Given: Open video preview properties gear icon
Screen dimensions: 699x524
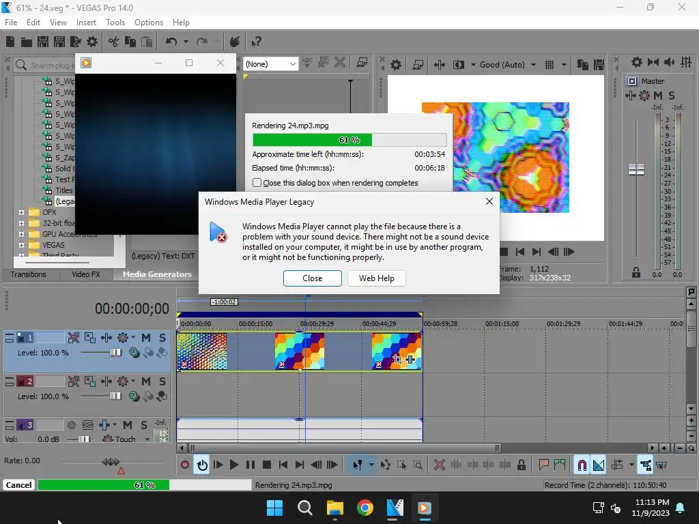Looking at the screenshot, I should click(395, 65).
